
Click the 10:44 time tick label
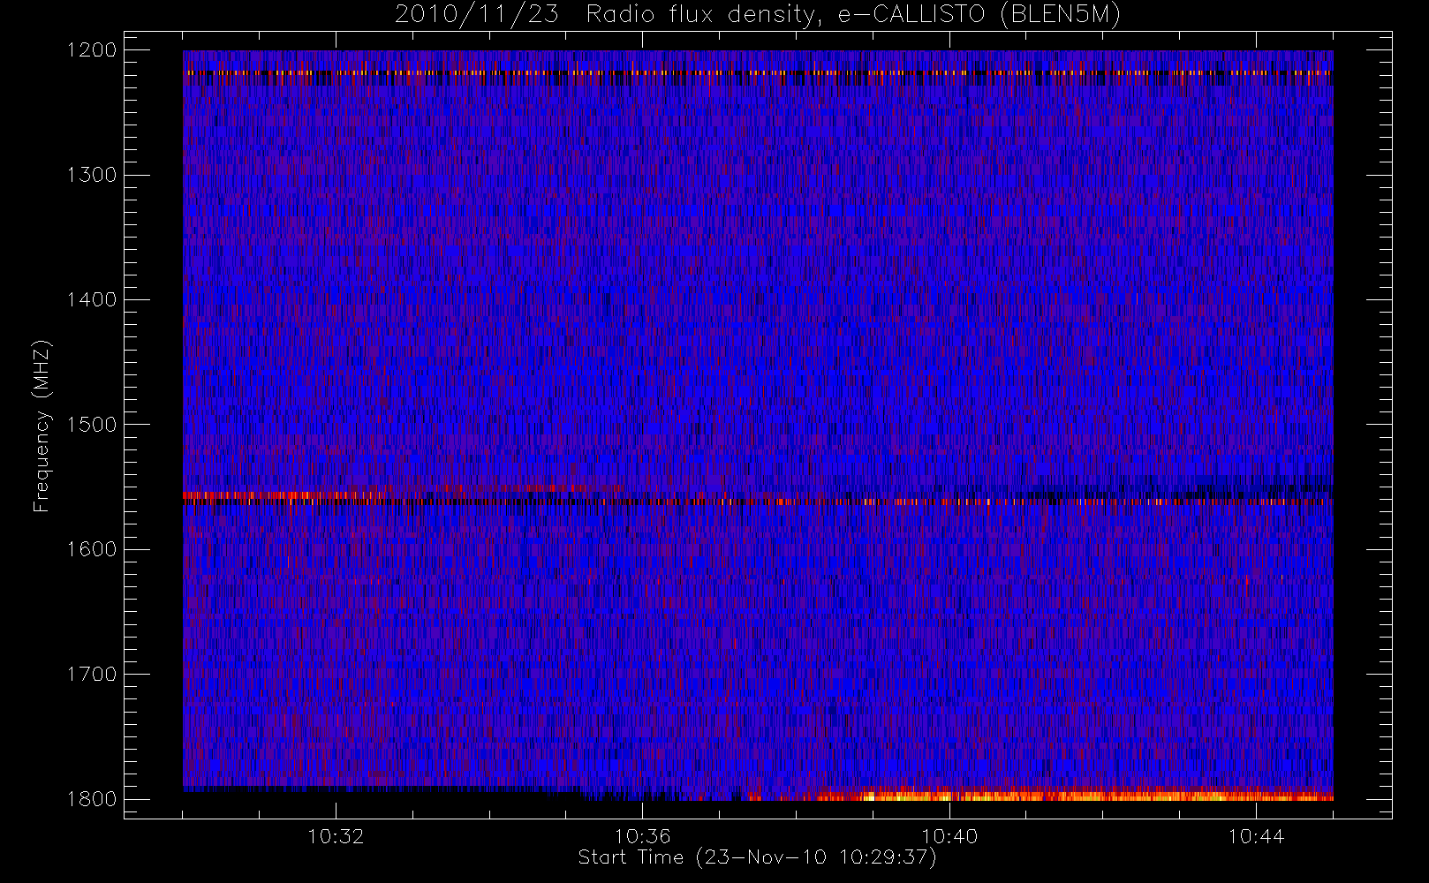point(1256,836)
